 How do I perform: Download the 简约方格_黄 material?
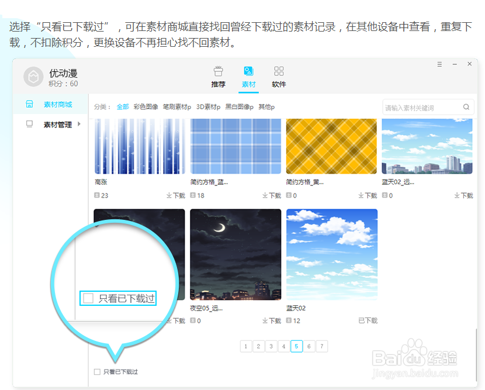tap(368, 196)
